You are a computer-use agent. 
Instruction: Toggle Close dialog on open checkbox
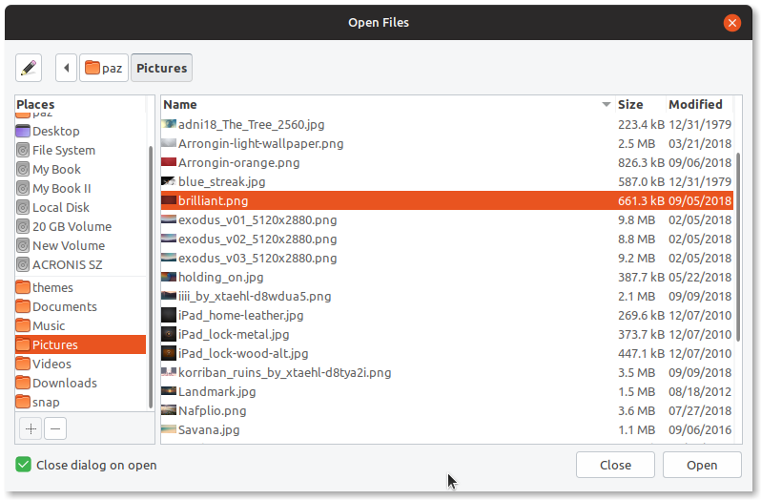click(23, 465)
